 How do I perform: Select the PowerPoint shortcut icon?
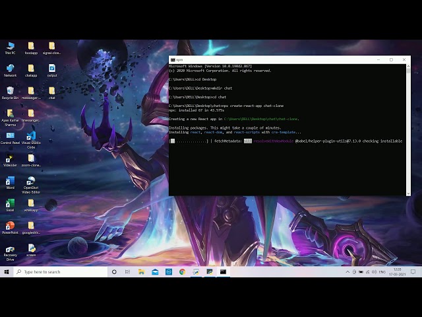tap(11, 227)
